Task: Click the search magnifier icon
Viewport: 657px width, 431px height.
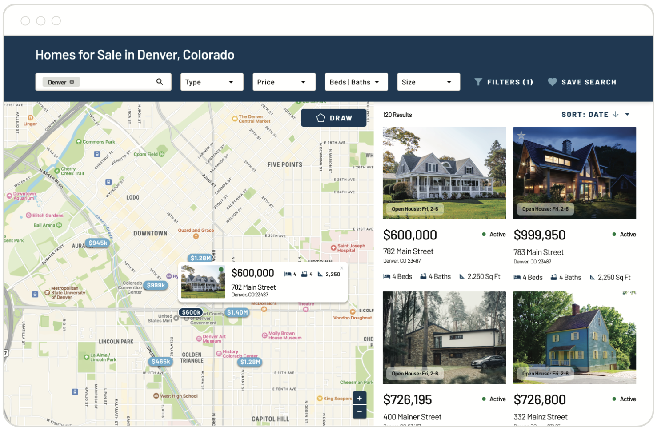Action: tap(160, 82)
